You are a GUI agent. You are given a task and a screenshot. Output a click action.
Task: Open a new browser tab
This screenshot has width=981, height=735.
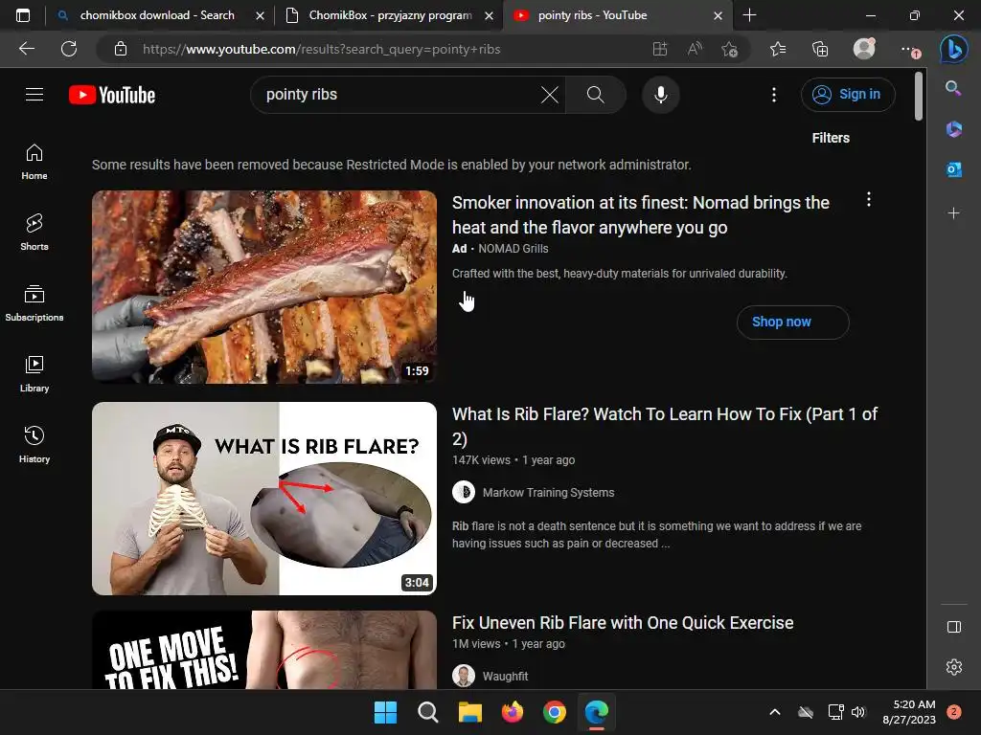click(x=749, y=15)
